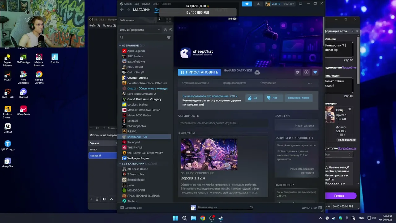Click the library search magnifier icon

coord(122,37)
